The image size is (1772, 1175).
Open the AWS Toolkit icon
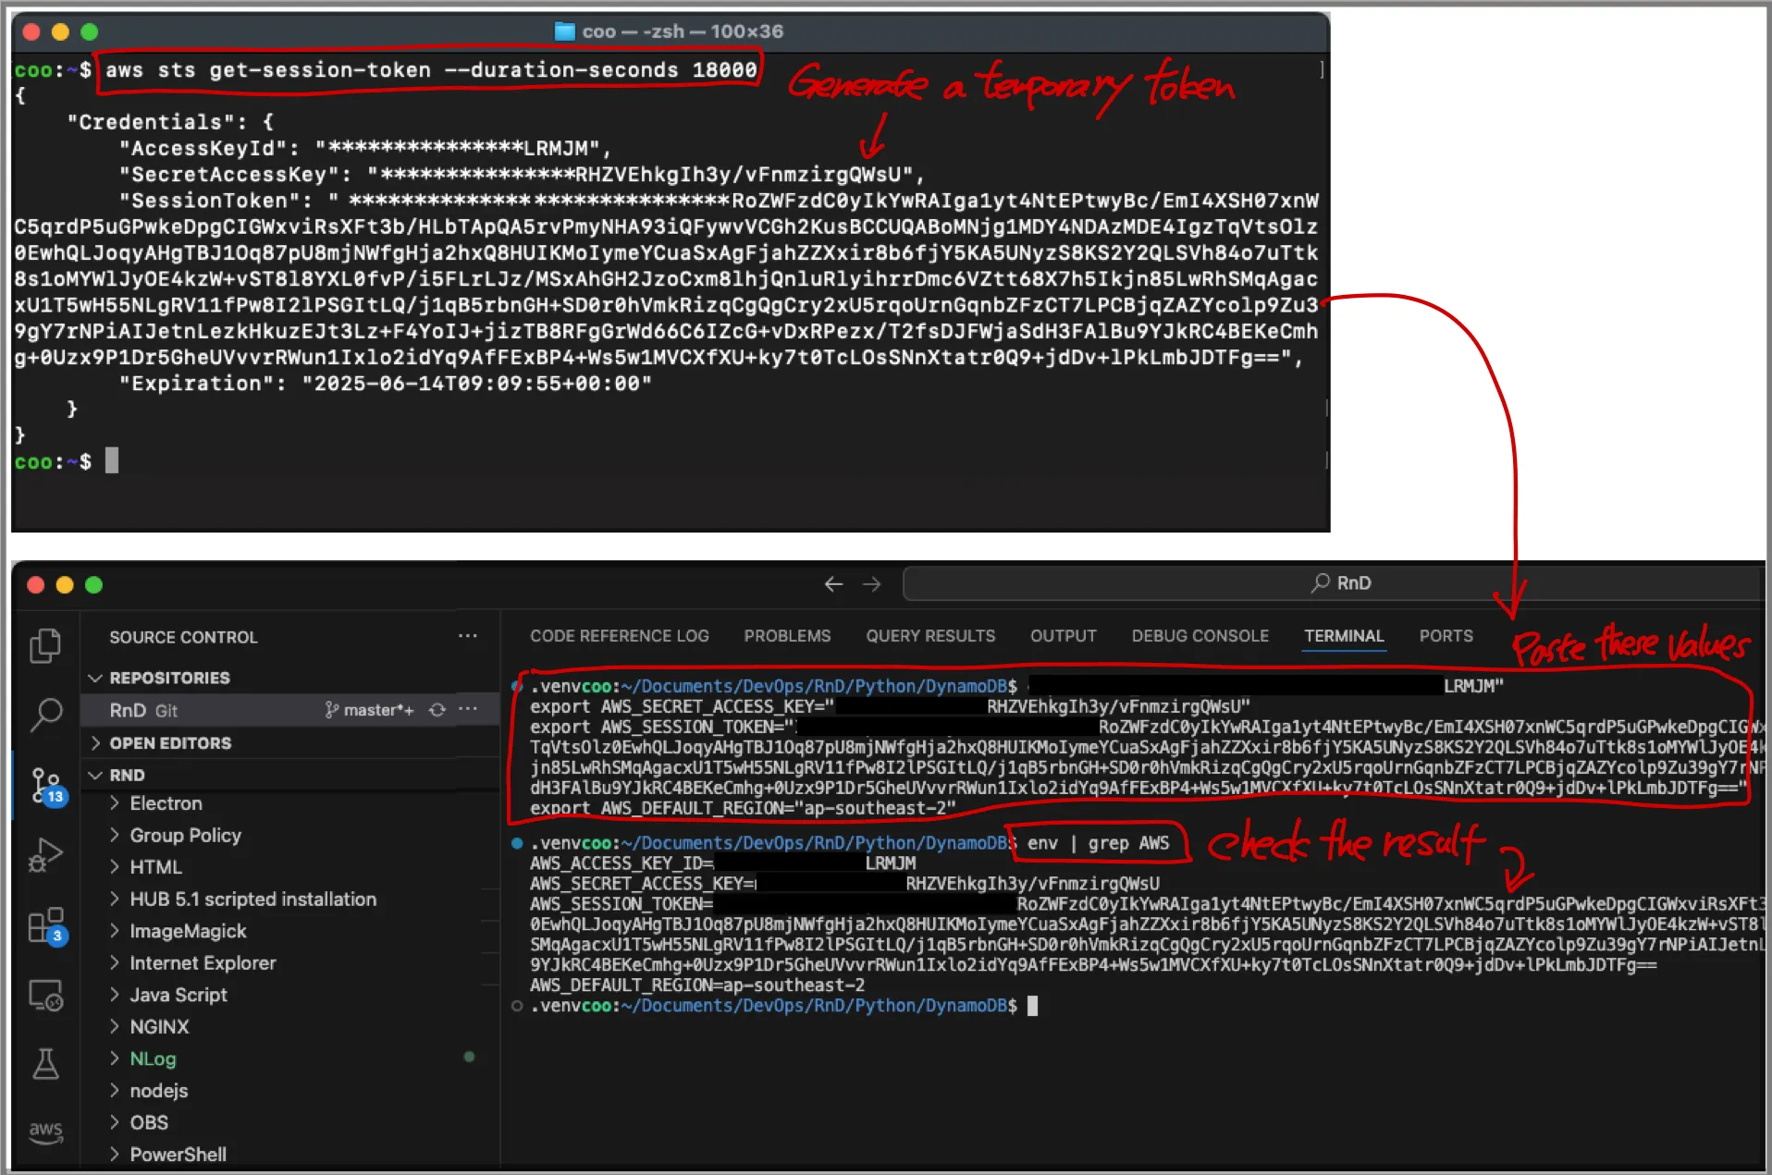point(45,1132)
